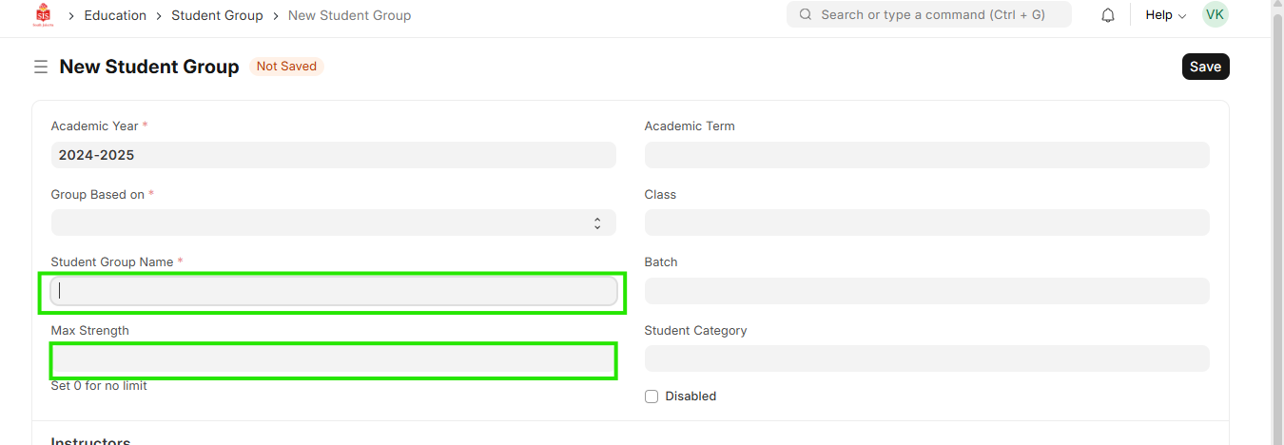Open the Academic Term link field
The width and height of the screenshot is (1284, 445).
pyautogui.click(x=926, y=155)
